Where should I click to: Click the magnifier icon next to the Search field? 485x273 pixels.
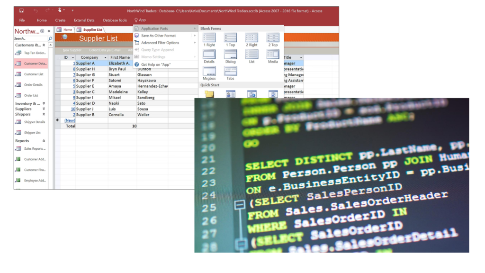pyautogui.click(x=50, y=39)
